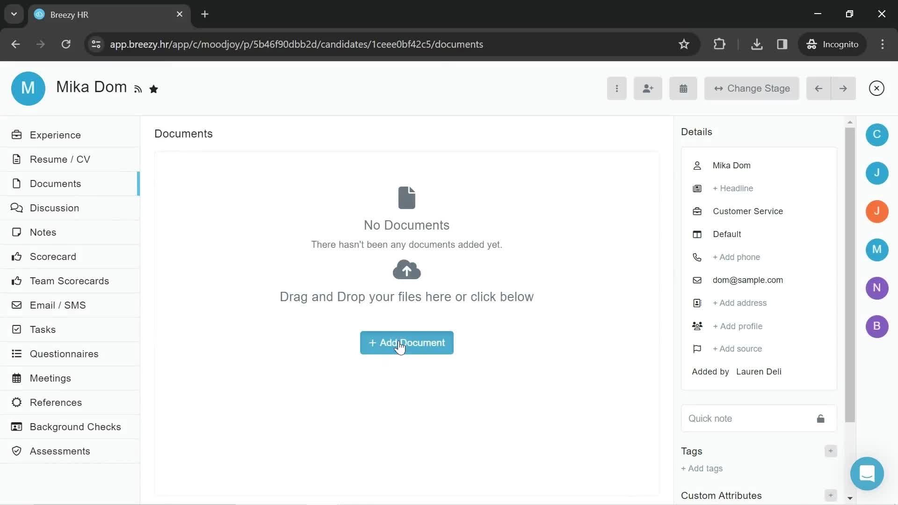Select the Notes sidebar menu item
Viewport: 898px width, 505px height.
[x=43, y=232]
